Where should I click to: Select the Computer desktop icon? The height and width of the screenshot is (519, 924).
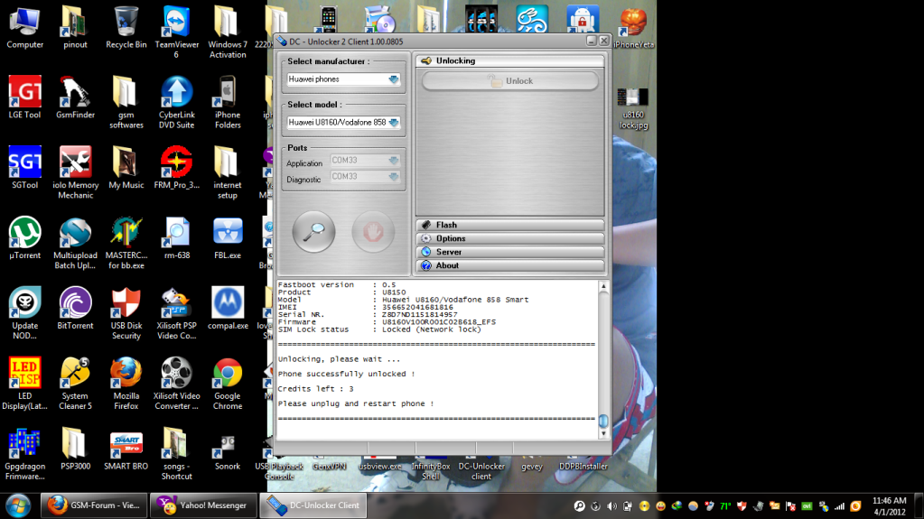(24, 28)
